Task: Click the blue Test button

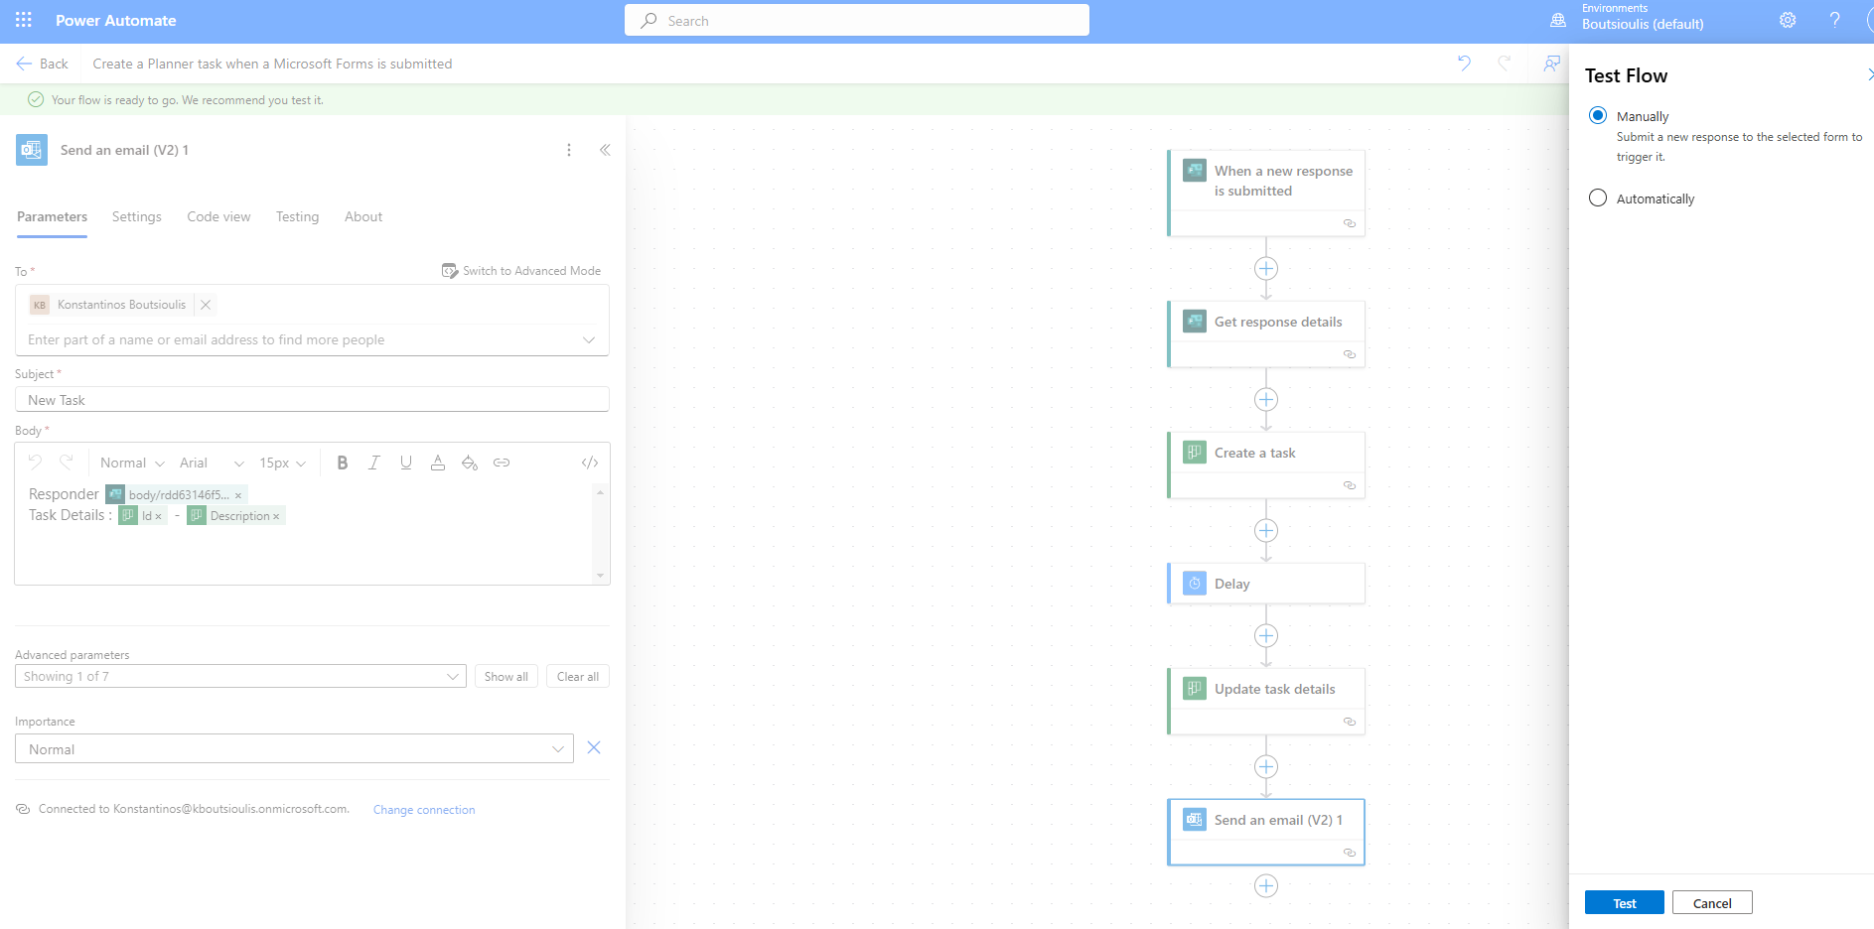Action: tap(1625, 902)
